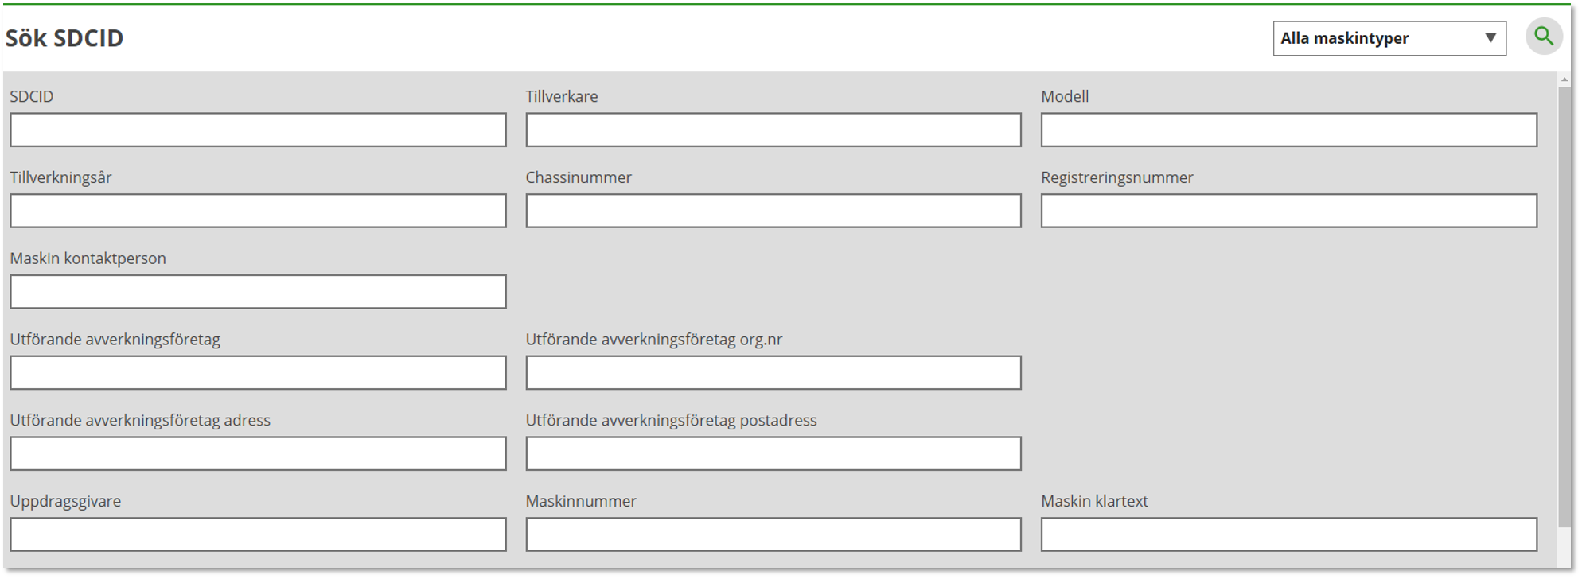Click the Utförande avverkningsföretag adress field
This screenshot has width=1582, height=579.
258,453
